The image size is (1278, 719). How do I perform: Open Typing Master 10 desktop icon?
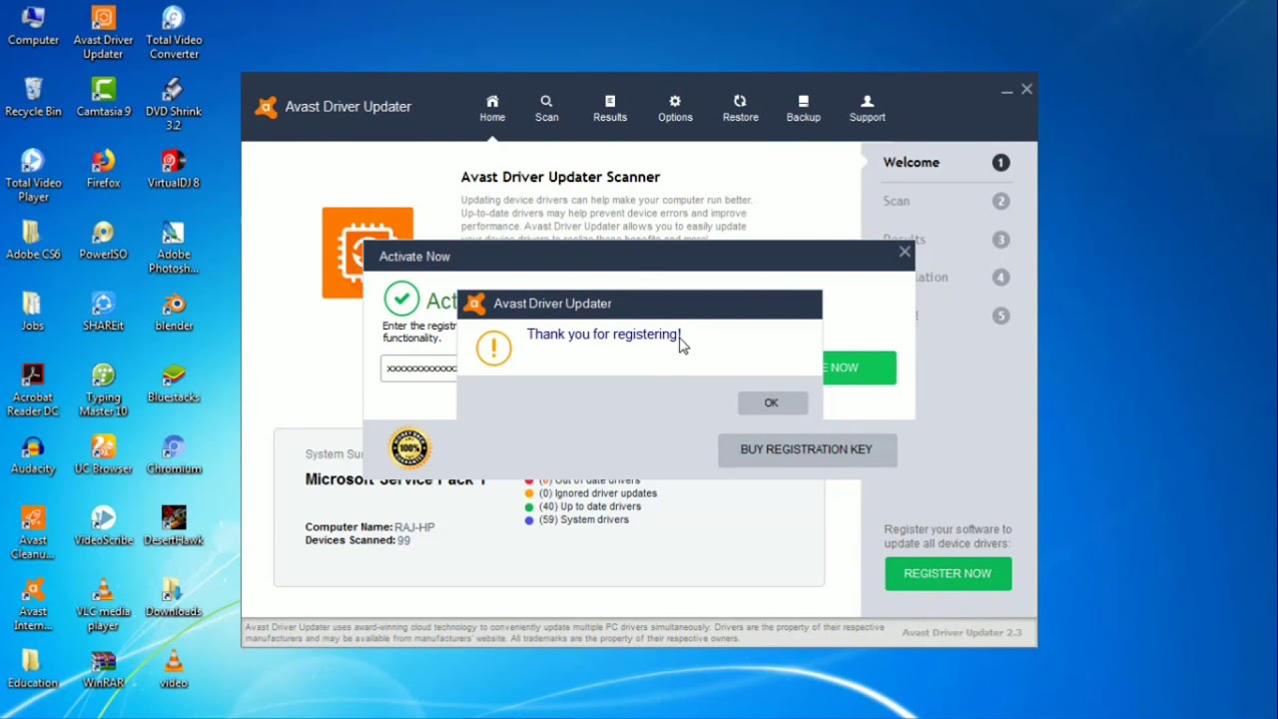103,390
